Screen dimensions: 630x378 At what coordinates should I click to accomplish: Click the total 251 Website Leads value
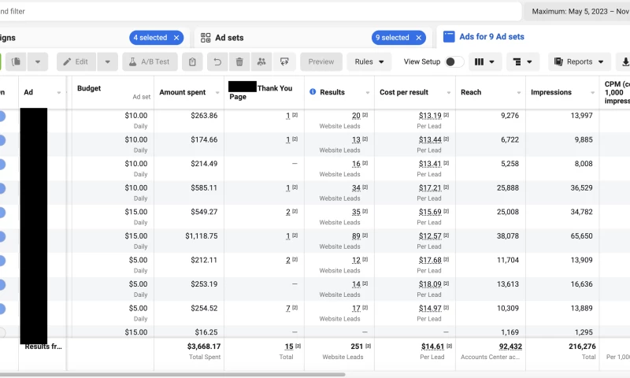coord(357,346)
